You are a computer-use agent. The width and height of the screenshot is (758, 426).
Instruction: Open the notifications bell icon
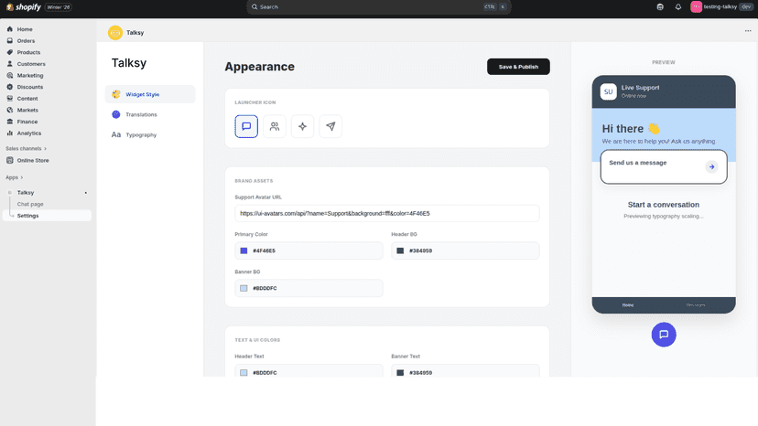677,6
